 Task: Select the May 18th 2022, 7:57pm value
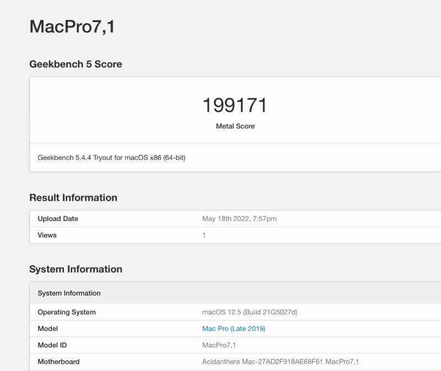coord(239,218)
